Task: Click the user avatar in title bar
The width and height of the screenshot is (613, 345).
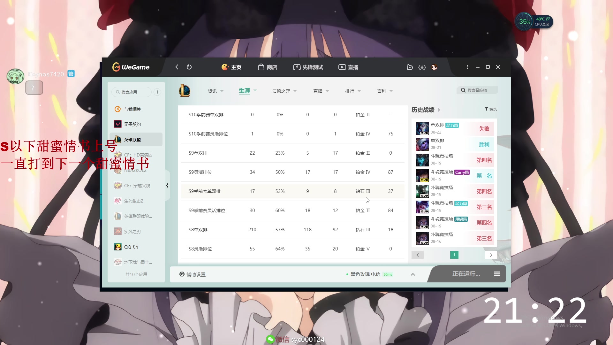Action: (x=434, y=67)
